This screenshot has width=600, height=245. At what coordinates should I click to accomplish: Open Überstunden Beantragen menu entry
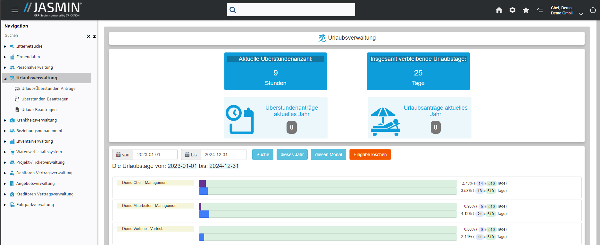click(45, 99)
